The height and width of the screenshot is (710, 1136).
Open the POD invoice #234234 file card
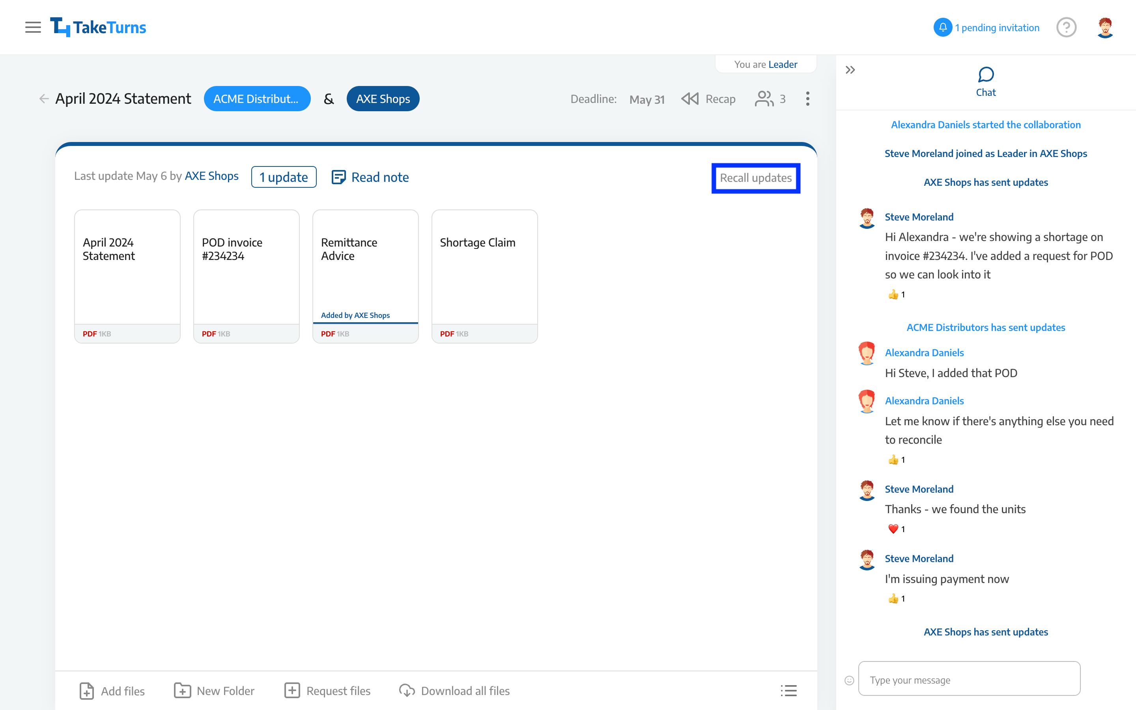[247, 277]
